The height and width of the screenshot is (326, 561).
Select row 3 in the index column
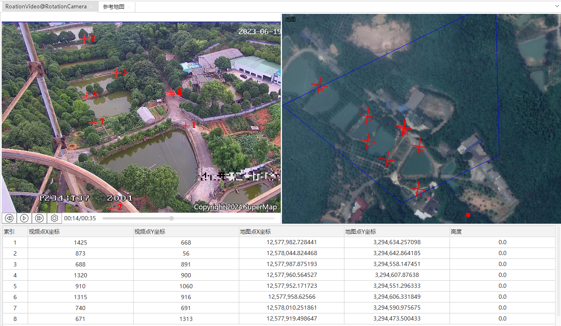(x=15, y=264)
